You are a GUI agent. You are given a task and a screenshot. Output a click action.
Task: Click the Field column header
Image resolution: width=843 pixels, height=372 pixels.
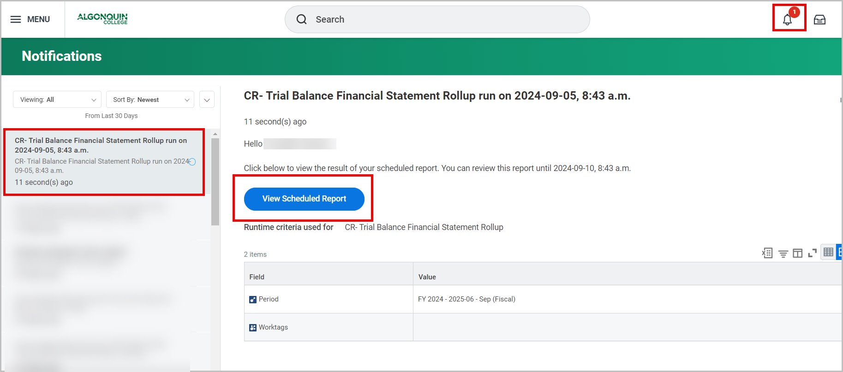point(257,277)
